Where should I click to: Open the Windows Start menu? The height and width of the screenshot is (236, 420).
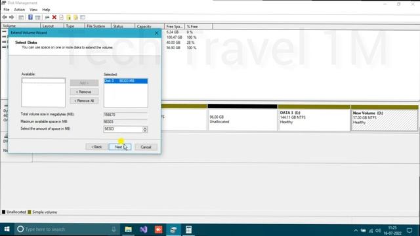(x=7, y=229)
